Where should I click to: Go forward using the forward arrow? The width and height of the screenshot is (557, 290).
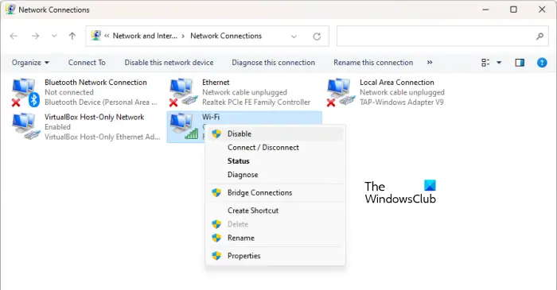[35, 36]
